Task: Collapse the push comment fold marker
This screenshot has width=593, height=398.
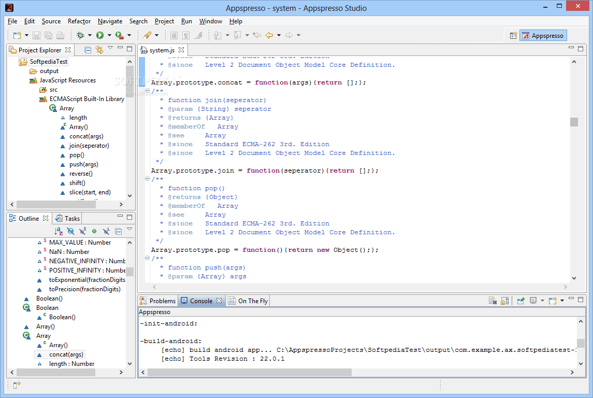Action: [x=147, y=258]
